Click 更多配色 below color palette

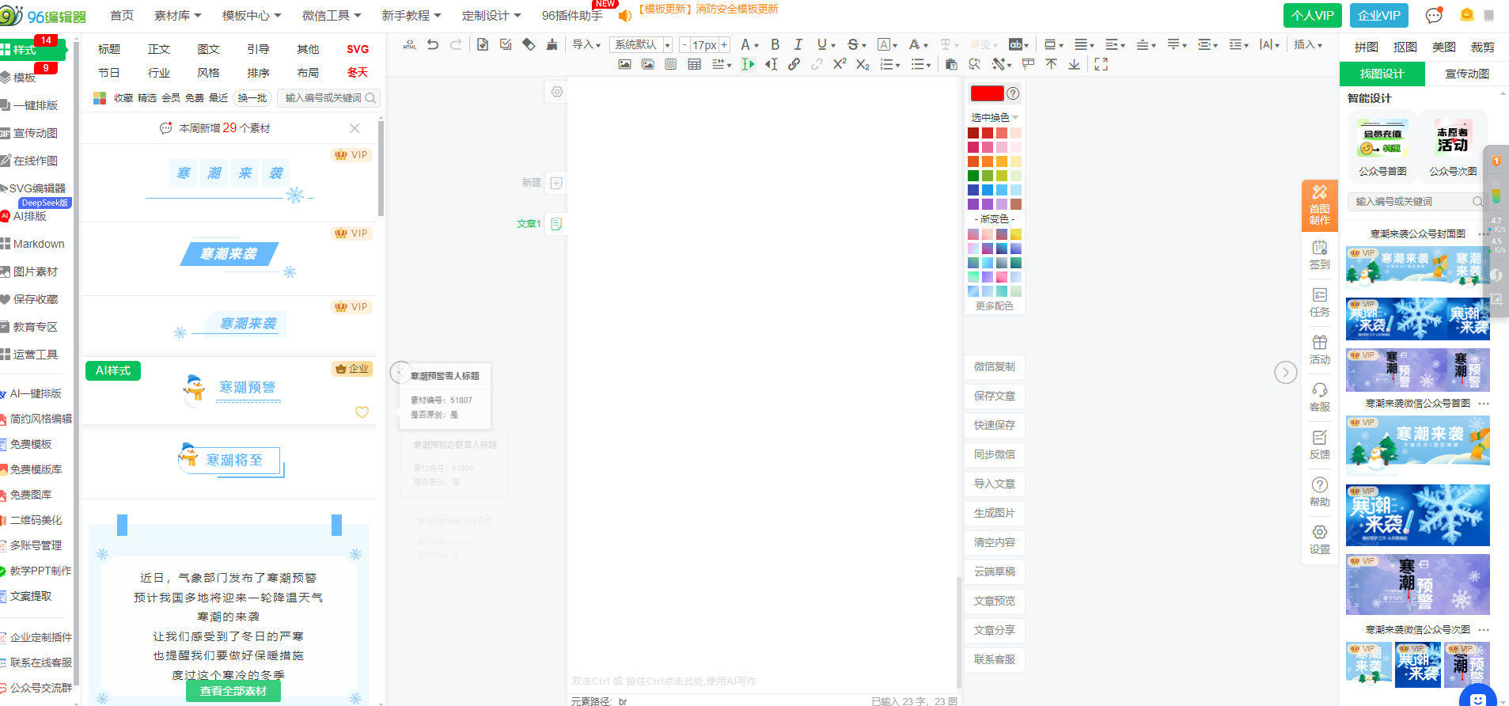pyautogui.click(x=995, y=306)
